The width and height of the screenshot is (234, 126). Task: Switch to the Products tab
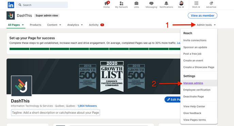click(x=35, y=25)
